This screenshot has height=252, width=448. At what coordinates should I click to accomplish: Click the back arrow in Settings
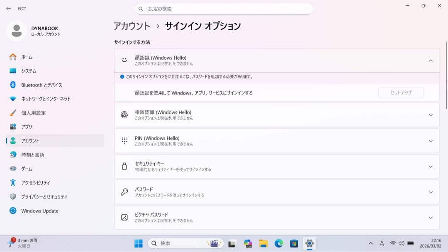click(8, 9)
